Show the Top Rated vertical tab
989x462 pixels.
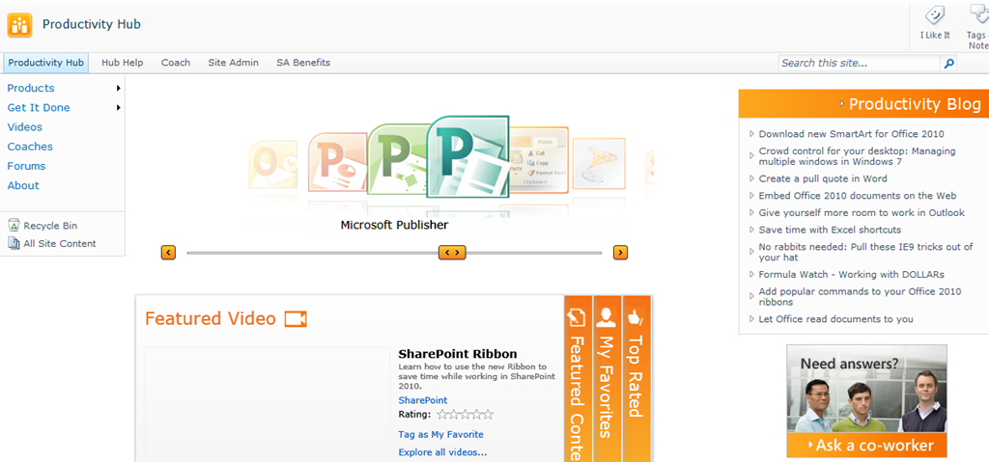[636, 367]
